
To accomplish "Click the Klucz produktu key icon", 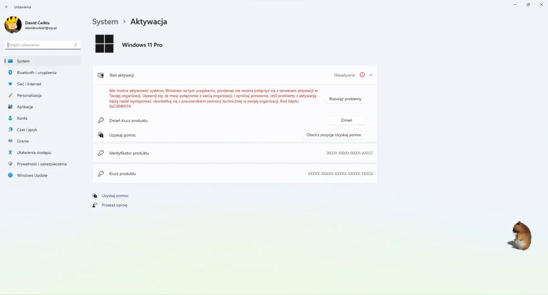I will pos(101,174).
